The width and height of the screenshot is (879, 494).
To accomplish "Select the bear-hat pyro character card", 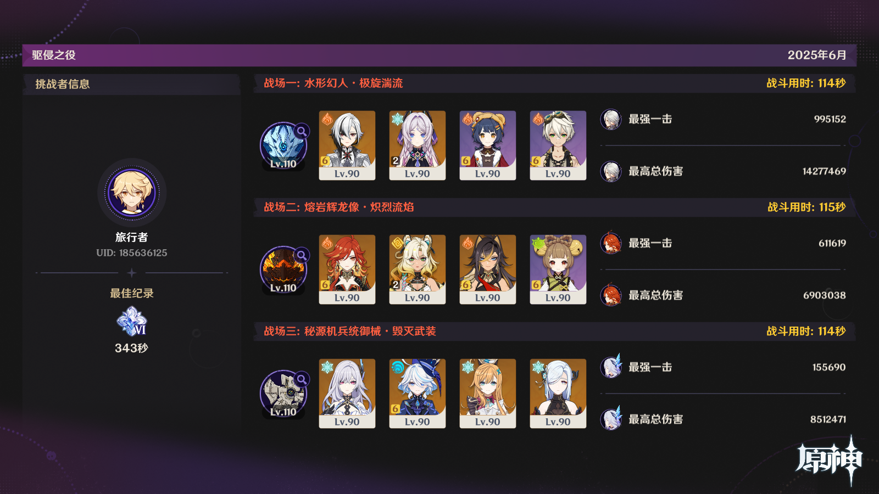I will click(x=488, y=145).
